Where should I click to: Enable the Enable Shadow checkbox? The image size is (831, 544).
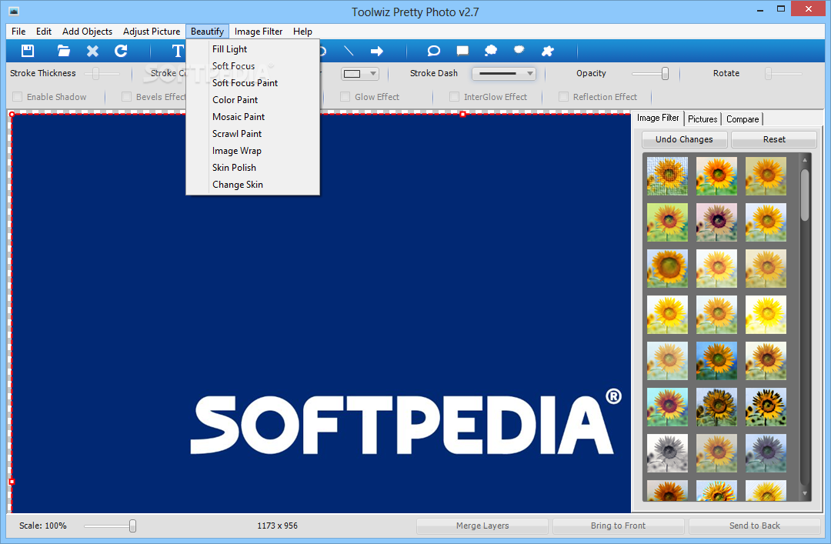[x=18, y=96]
